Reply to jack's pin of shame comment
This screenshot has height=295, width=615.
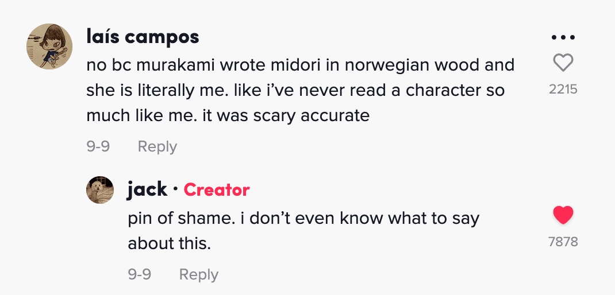[x=198, y=274]
